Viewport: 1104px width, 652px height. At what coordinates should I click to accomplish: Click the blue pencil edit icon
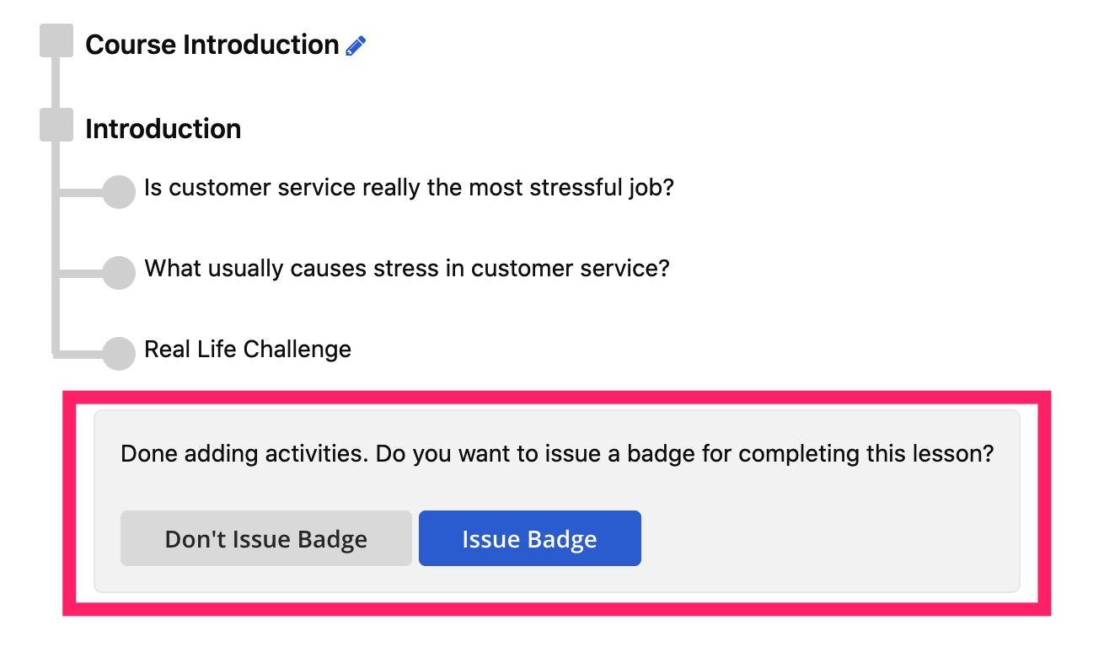(x=356, y=45)
